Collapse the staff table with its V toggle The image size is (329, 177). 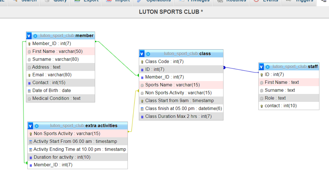point(261,67)
